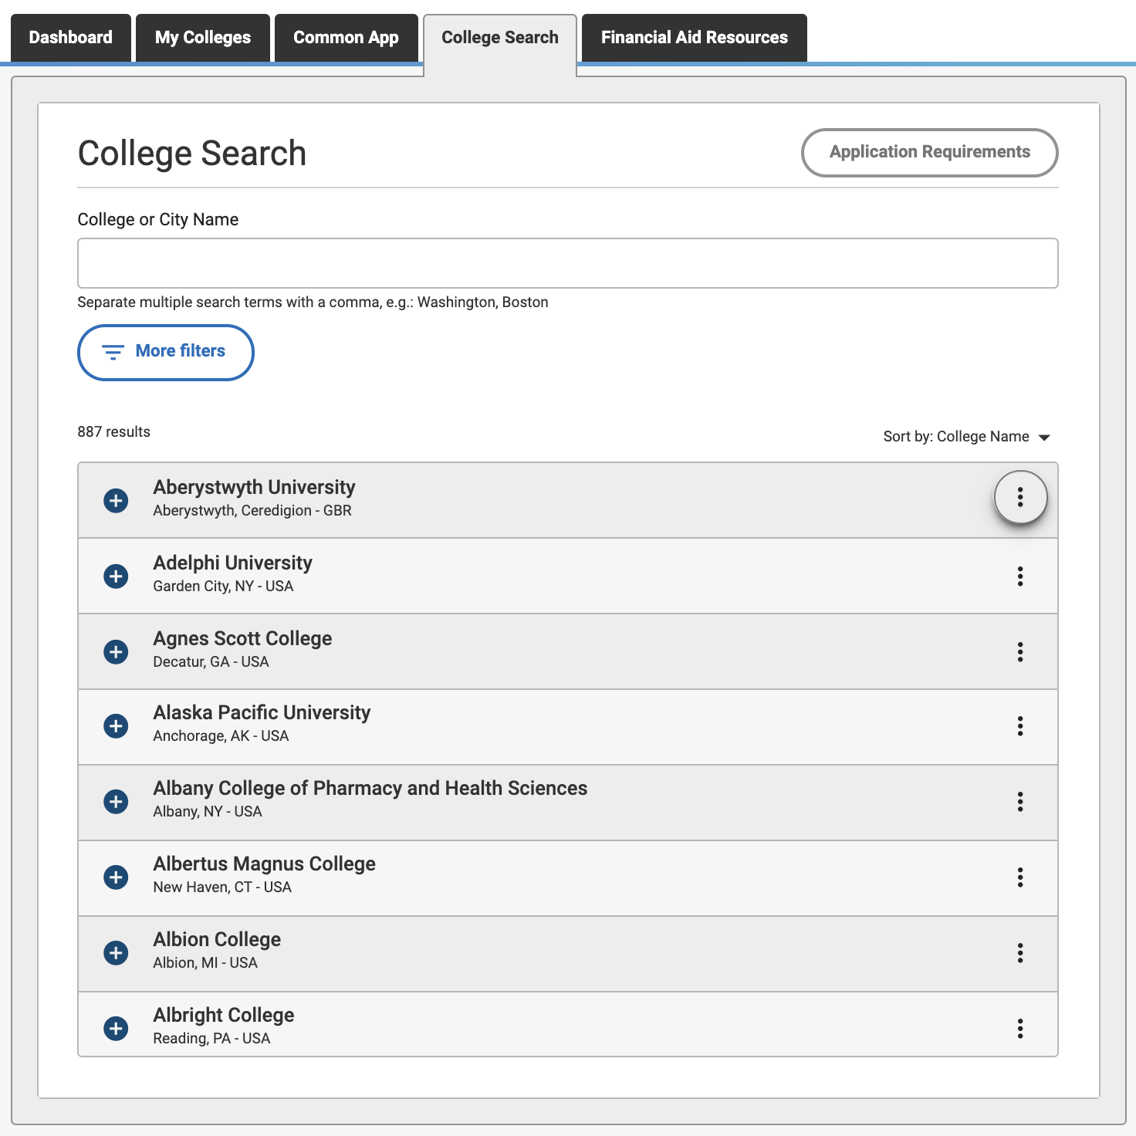
Task: Open the three-dot menu for Albion College
Action: click(1020, 954)
